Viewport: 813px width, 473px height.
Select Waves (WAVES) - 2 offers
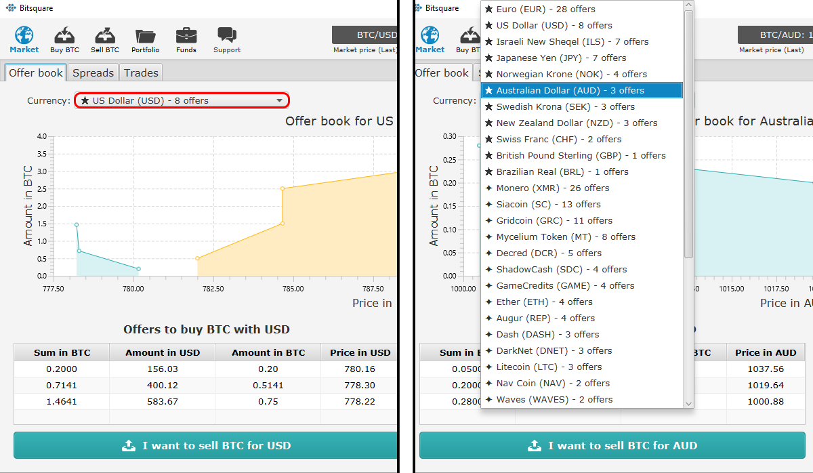pos(582,400)
